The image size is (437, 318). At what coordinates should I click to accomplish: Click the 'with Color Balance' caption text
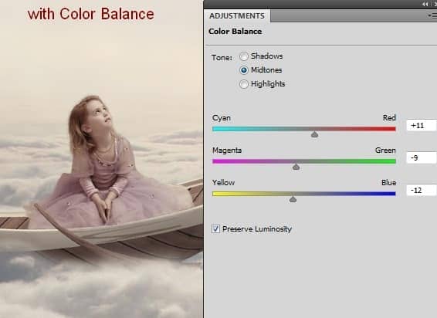91,14
